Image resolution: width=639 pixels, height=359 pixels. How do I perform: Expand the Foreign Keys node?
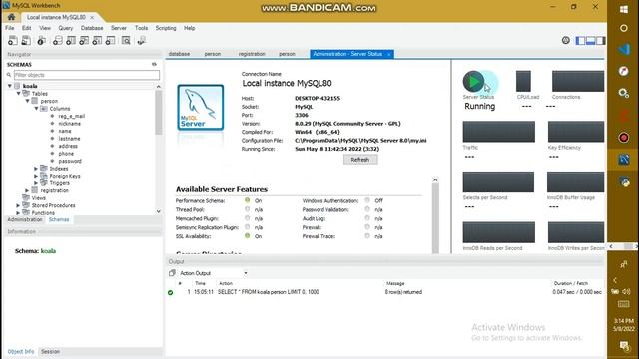tap(36, 176)
